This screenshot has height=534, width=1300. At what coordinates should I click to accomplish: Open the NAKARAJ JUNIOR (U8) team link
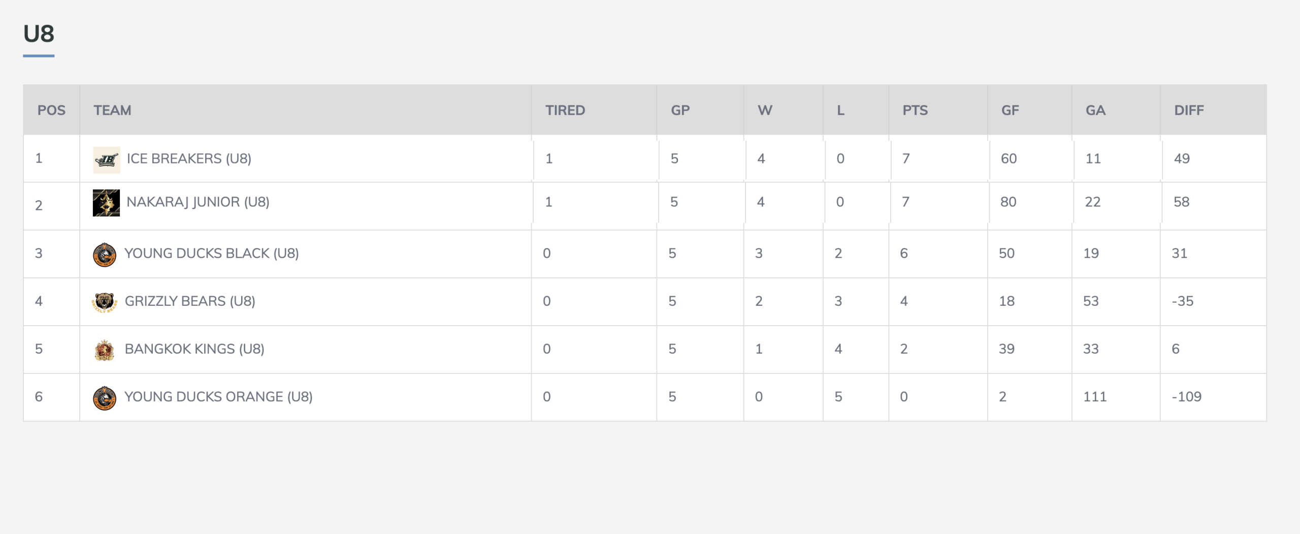198,202
